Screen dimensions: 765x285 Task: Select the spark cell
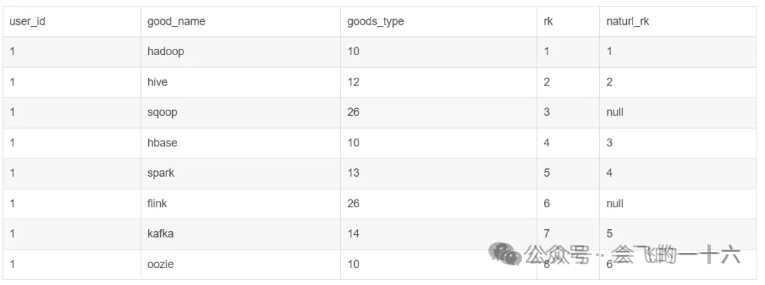coord(161,173)
